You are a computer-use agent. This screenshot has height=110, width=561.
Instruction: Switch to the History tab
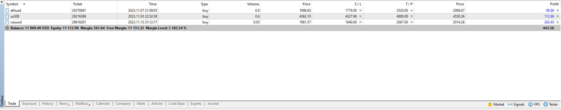(48, 104)
